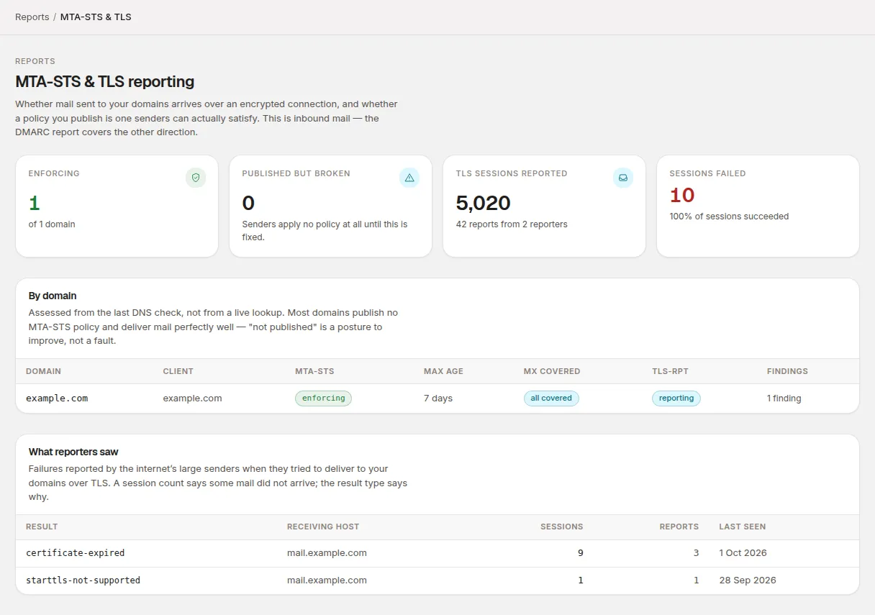Viewport: 875px width, 615px height.
Task: Click the all covered badge
Action: (551, 398)
